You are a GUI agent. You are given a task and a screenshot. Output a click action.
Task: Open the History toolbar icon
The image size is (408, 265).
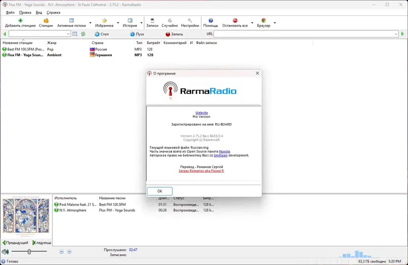[130, 22]
